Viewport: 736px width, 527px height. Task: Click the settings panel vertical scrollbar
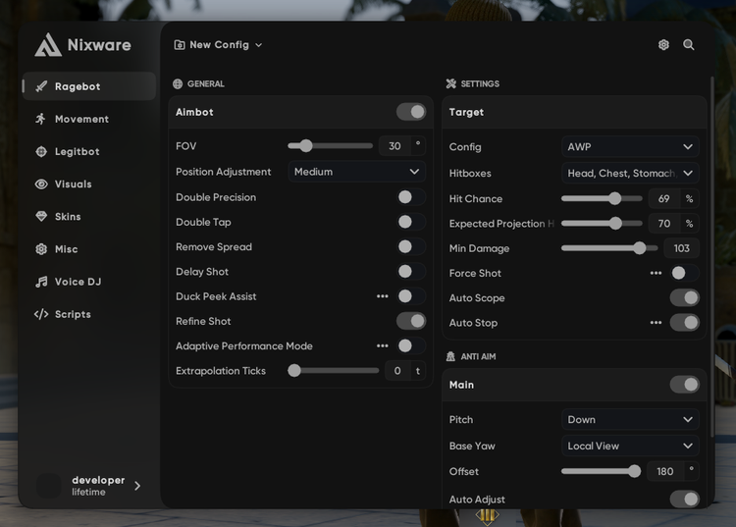712,257
